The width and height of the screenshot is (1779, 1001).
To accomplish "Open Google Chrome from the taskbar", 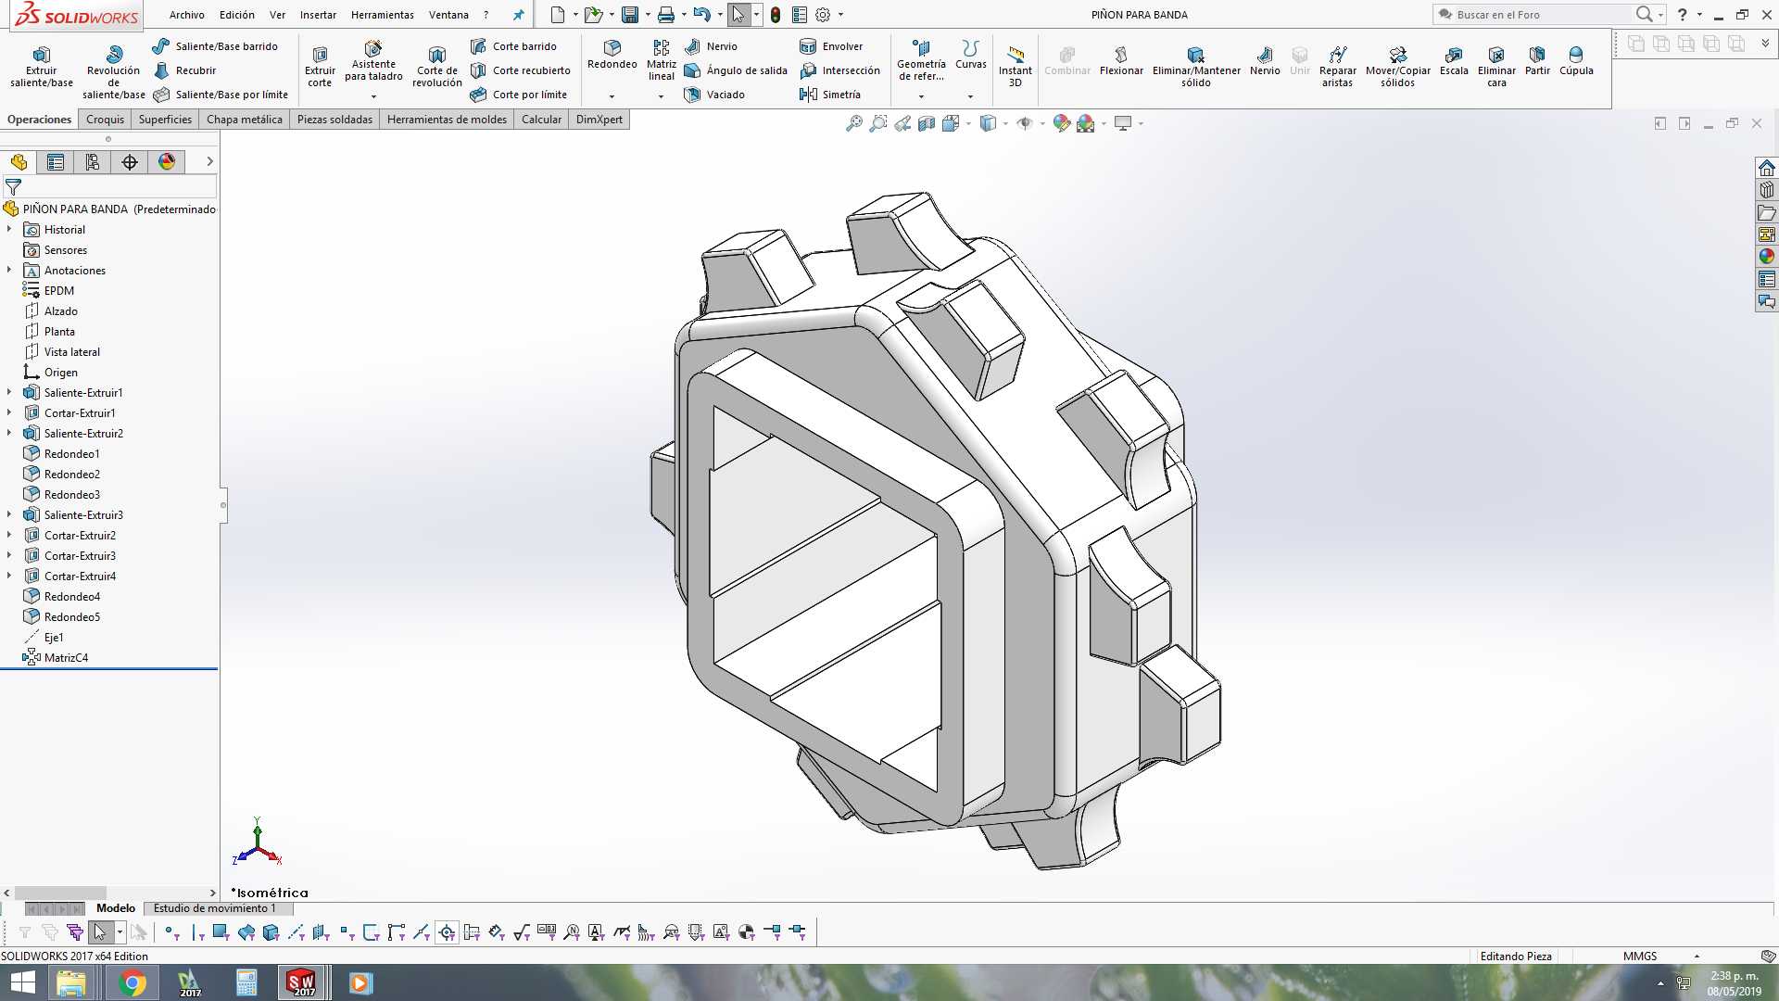I will coord(132,982).
